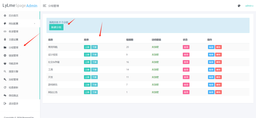
Task: Open the theme color palette icon
Action: (x=239, y=6)
